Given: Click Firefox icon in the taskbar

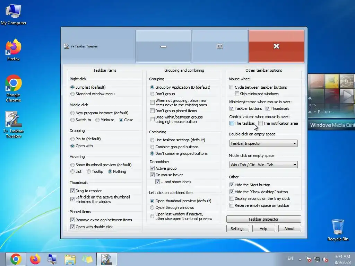Looking at the screenshot, I should click(x=35, y=259).
